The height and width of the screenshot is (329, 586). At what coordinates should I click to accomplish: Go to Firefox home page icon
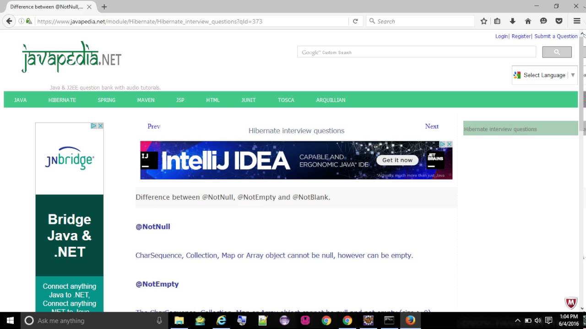pyautogui.click(x=528, y=21)
